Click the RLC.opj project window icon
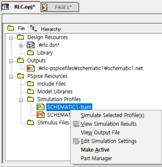Viewport: 162px width, 167px height. coord(5,7)
